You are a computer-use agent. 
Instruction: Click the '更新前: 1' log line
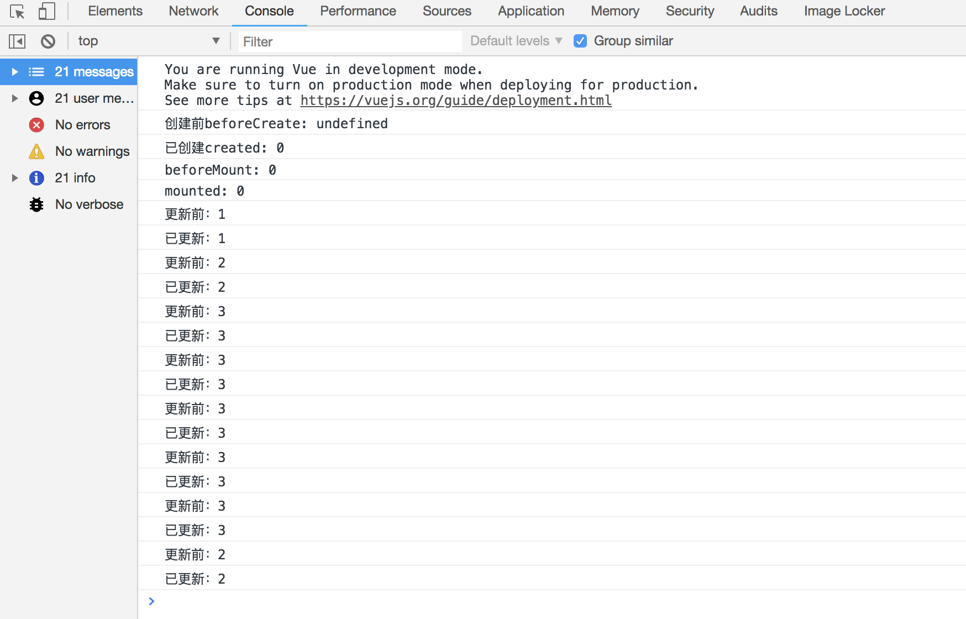(x=552, y=214)
